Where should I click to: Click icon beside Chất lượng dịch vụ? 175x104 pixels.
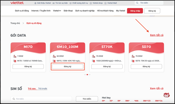[x=71, y=3]
